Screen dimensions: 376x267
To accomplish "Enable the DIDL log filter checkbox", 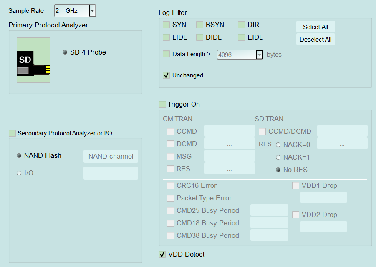I will 199,37.
